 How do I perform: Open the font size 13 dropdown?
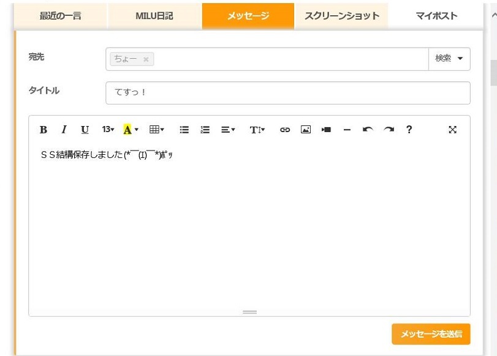[x=108, y=130]
